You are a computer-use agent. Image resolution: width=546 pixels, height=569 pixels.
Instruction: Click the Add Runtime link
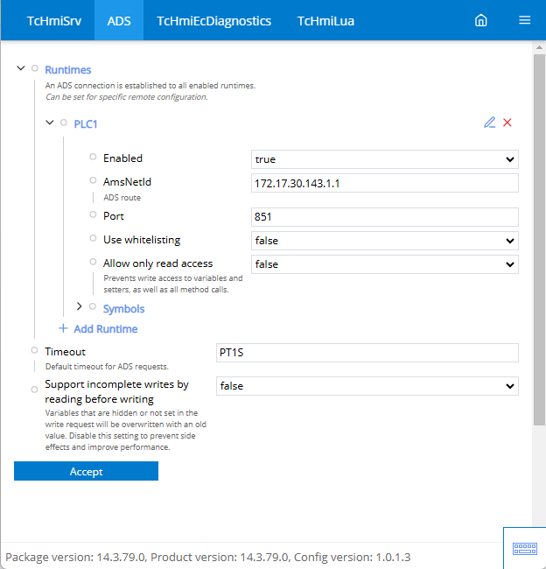pos(106,329)
